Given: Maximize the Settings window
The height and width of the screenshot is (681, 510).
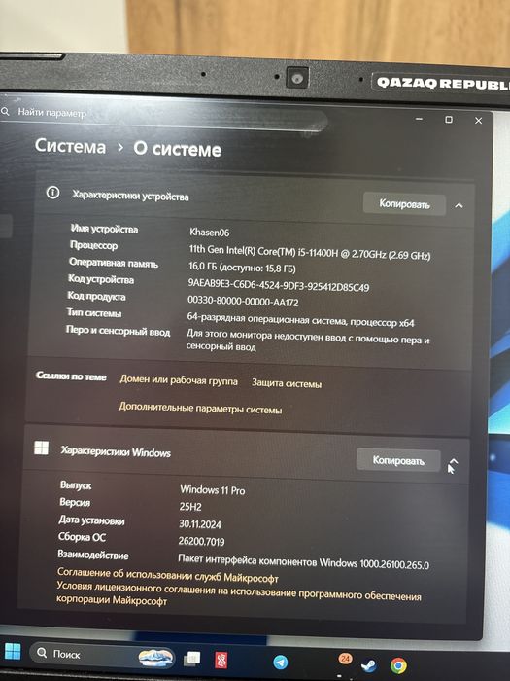Looking at the screenshot, I should (449, 119).
